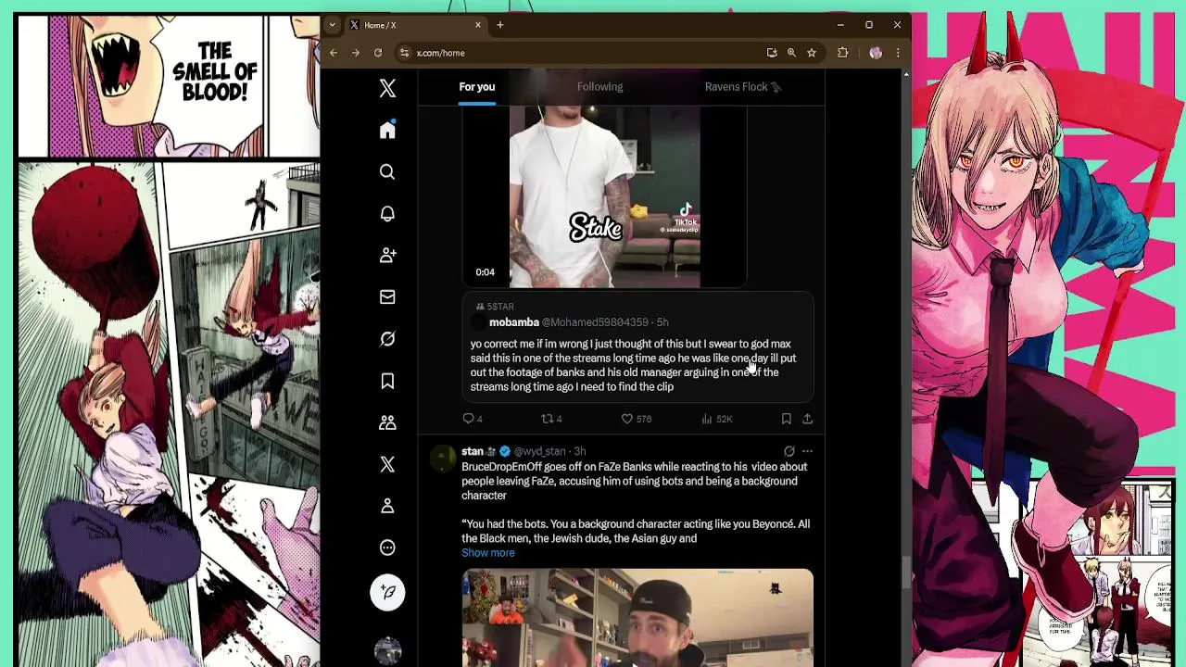
Task: Open @wyd_stan handle link
Action: coord(539,452)
